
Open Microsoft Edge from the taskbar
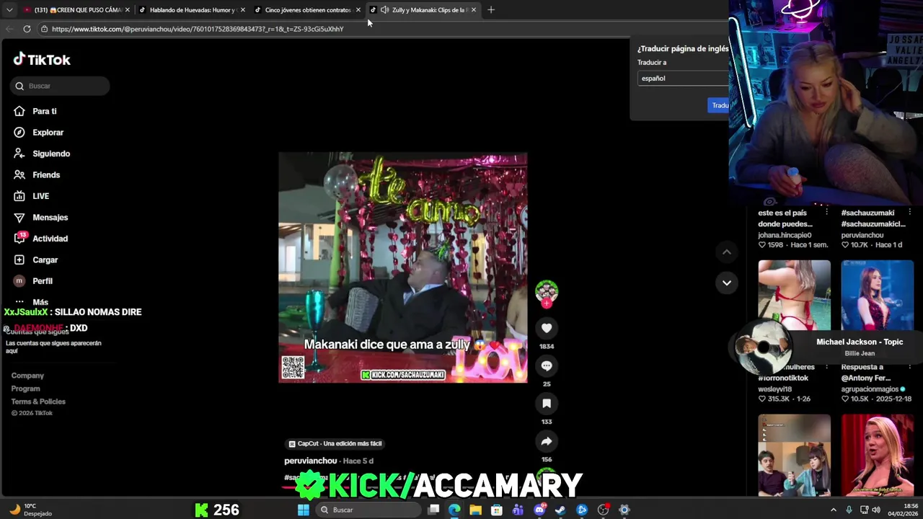pyautogui.click(x=454, y=510)
